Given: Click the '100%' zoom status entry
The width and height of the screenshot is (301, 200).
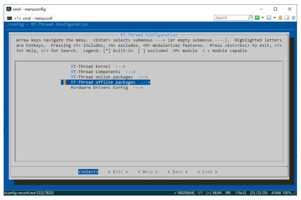Looking at the screenshot, I should pos(287,193).
